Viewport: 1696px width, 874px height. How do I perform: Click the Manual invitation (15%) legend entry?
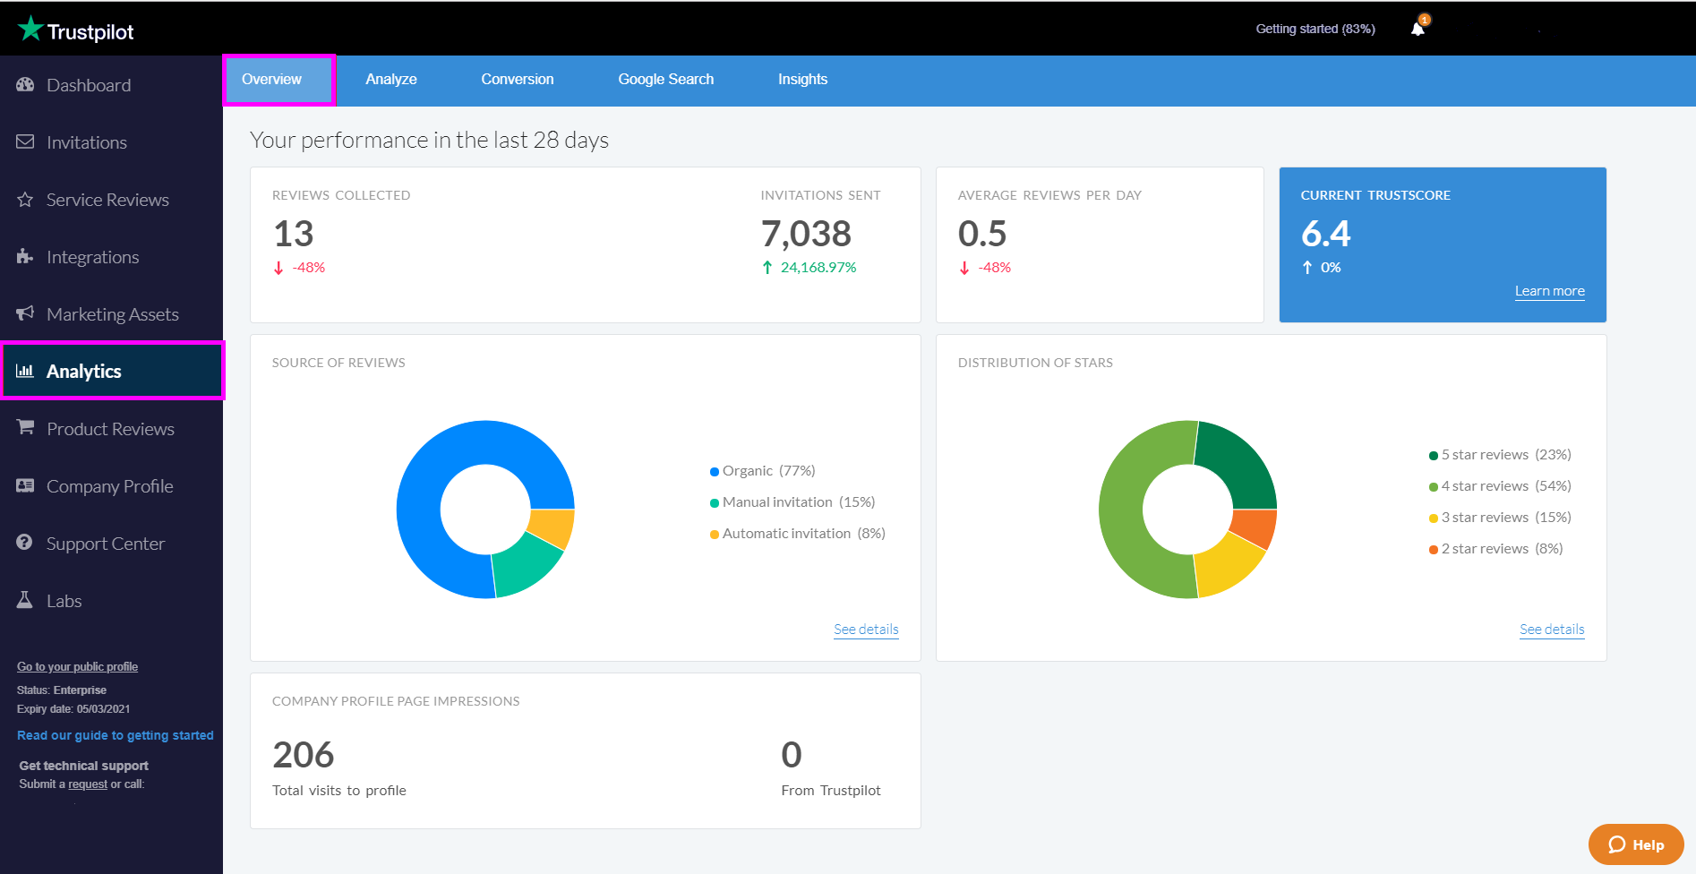click(792, 502)
